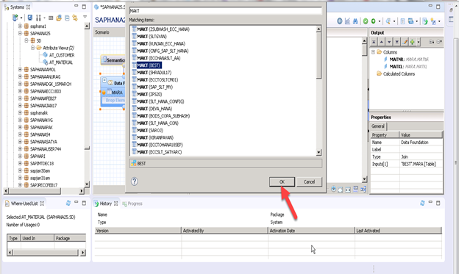
Task: Click the green checkmark validate icon
Action: point(366,21)
